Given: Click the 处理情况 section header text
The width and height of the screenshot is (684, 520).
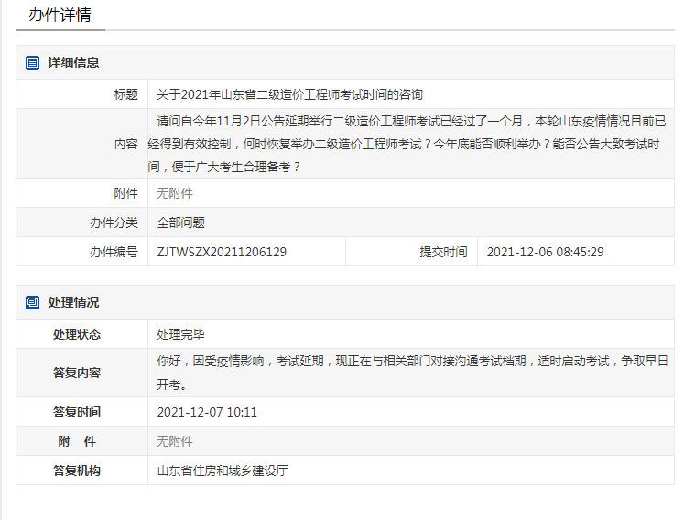Looking at the screenshot, I should click(73, 302).
